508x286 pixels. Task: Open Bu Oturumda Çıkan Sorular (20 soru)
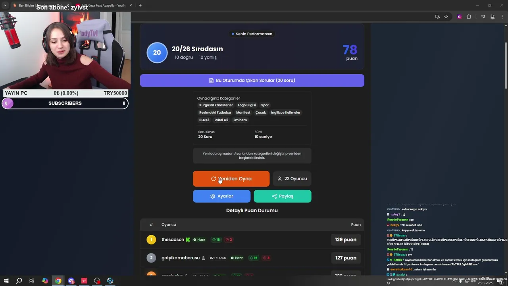pos(252,80)
